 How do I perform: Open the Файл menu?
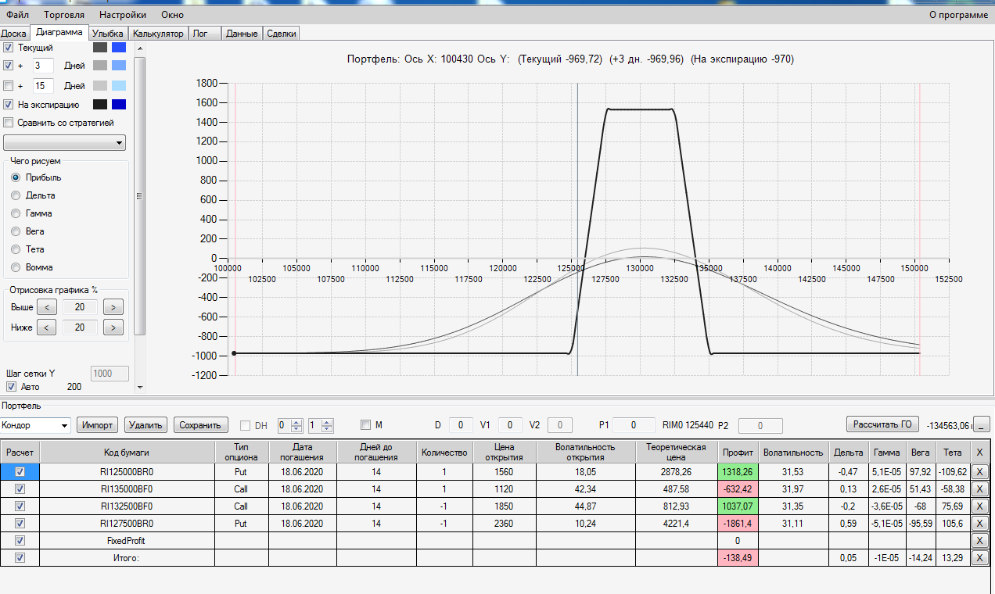(x=18, y=14)
